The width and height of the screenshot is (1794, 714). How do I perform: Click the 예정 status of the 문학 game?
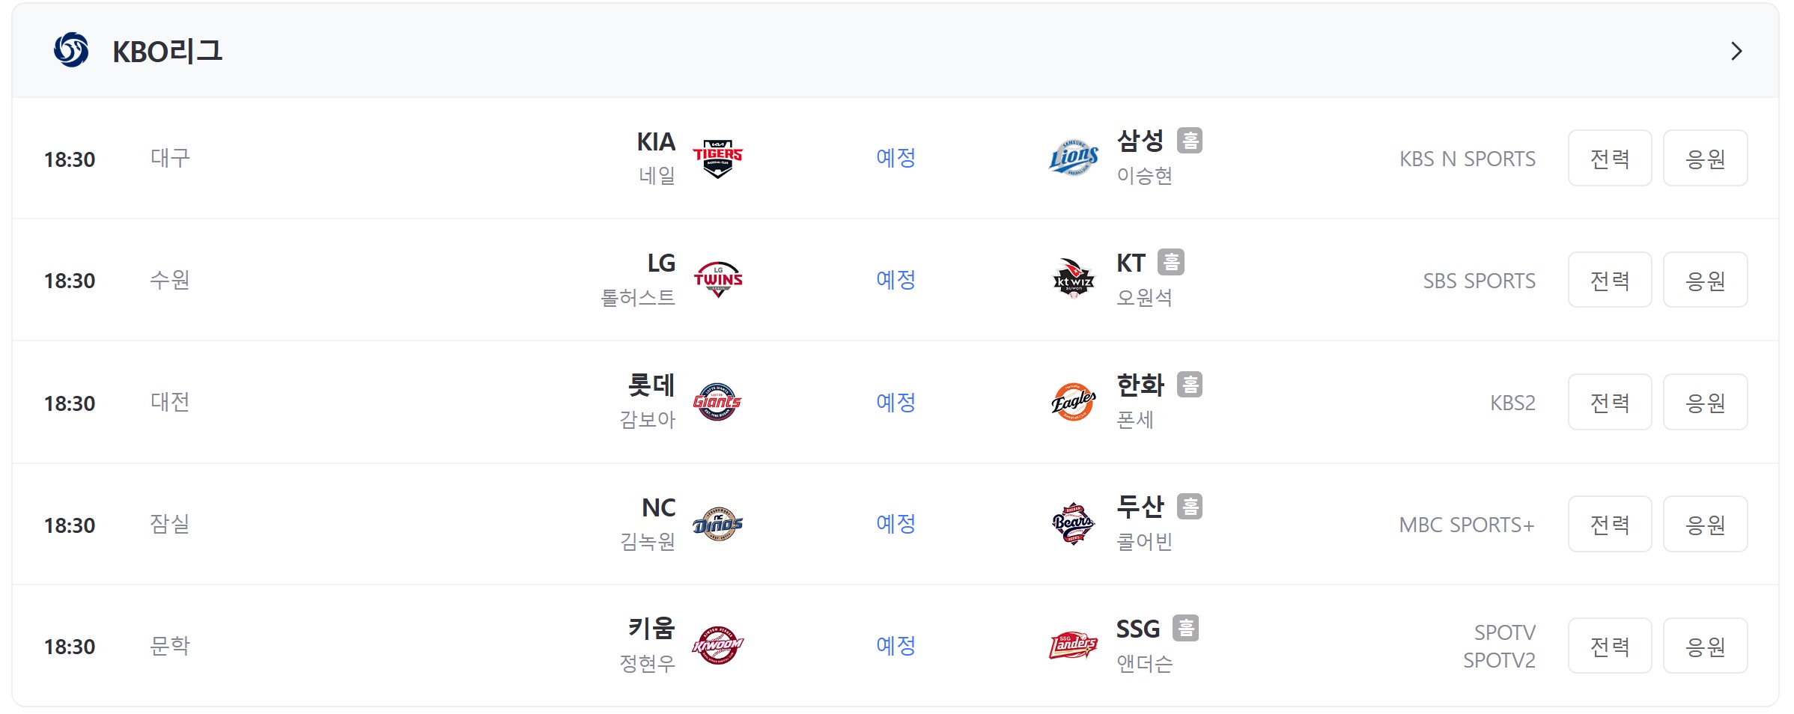pos(896,646)
